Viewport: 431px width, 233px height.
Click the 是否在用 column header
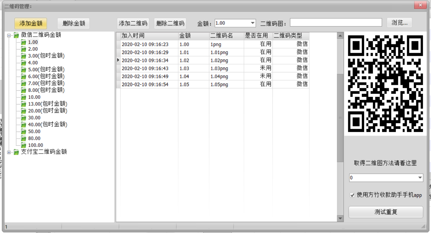click(258, 36)
